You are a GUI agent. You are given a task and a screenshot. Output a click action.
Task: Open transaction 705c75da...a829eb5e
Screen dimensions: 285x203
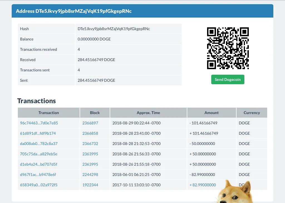(x=38, y=154)
